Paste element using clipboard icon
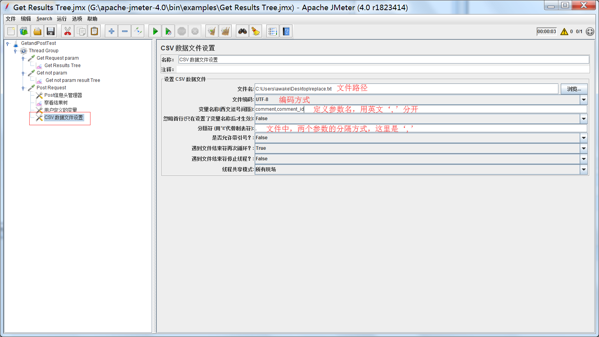 point(94,31)
